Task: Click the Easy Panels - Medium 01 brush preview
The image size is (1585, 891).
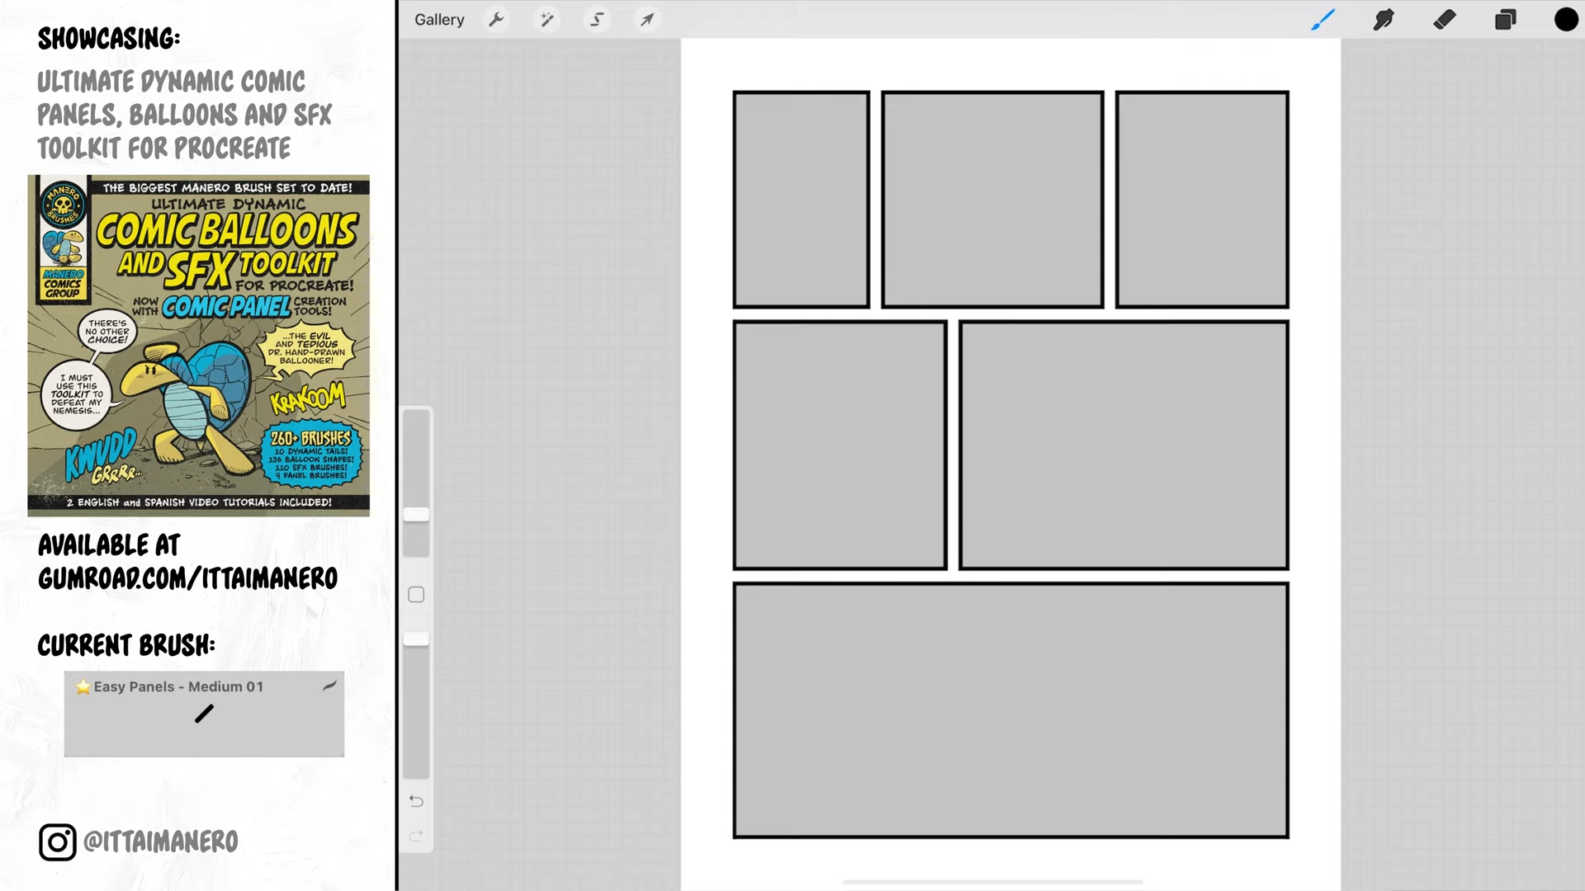Action: tap(204, 714)
